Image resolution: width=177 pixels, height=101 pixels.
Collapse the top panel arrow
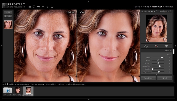point(88,2)
